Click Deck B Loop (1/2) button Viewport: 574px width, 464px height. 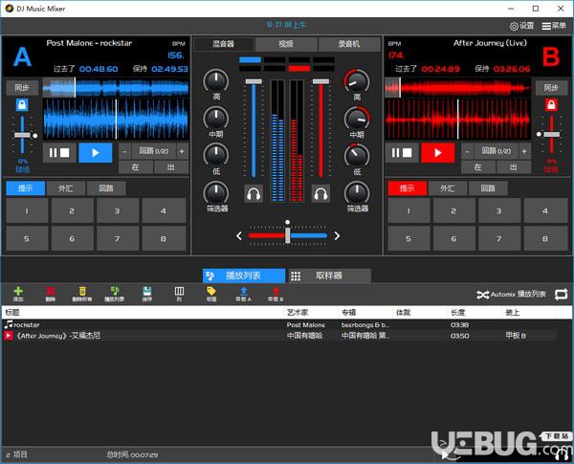point(496,151)
